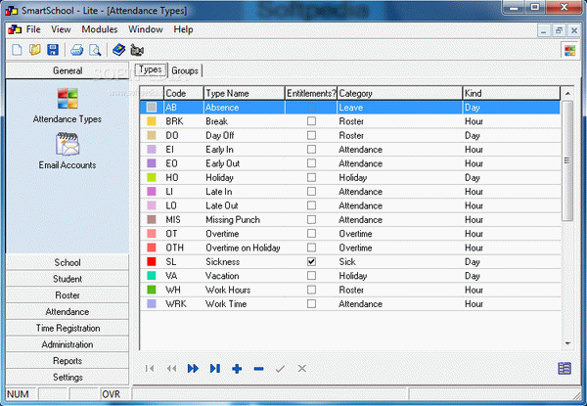The width and height of the screenshot is (587, 406).
Task: Toggle Entitlements checkbox for Vacation
Action: (x=311, y=276)
